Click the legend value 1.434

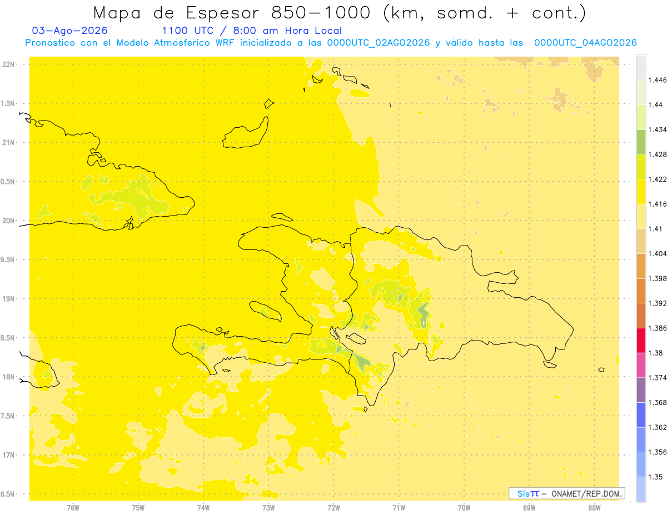click(657, 129)
